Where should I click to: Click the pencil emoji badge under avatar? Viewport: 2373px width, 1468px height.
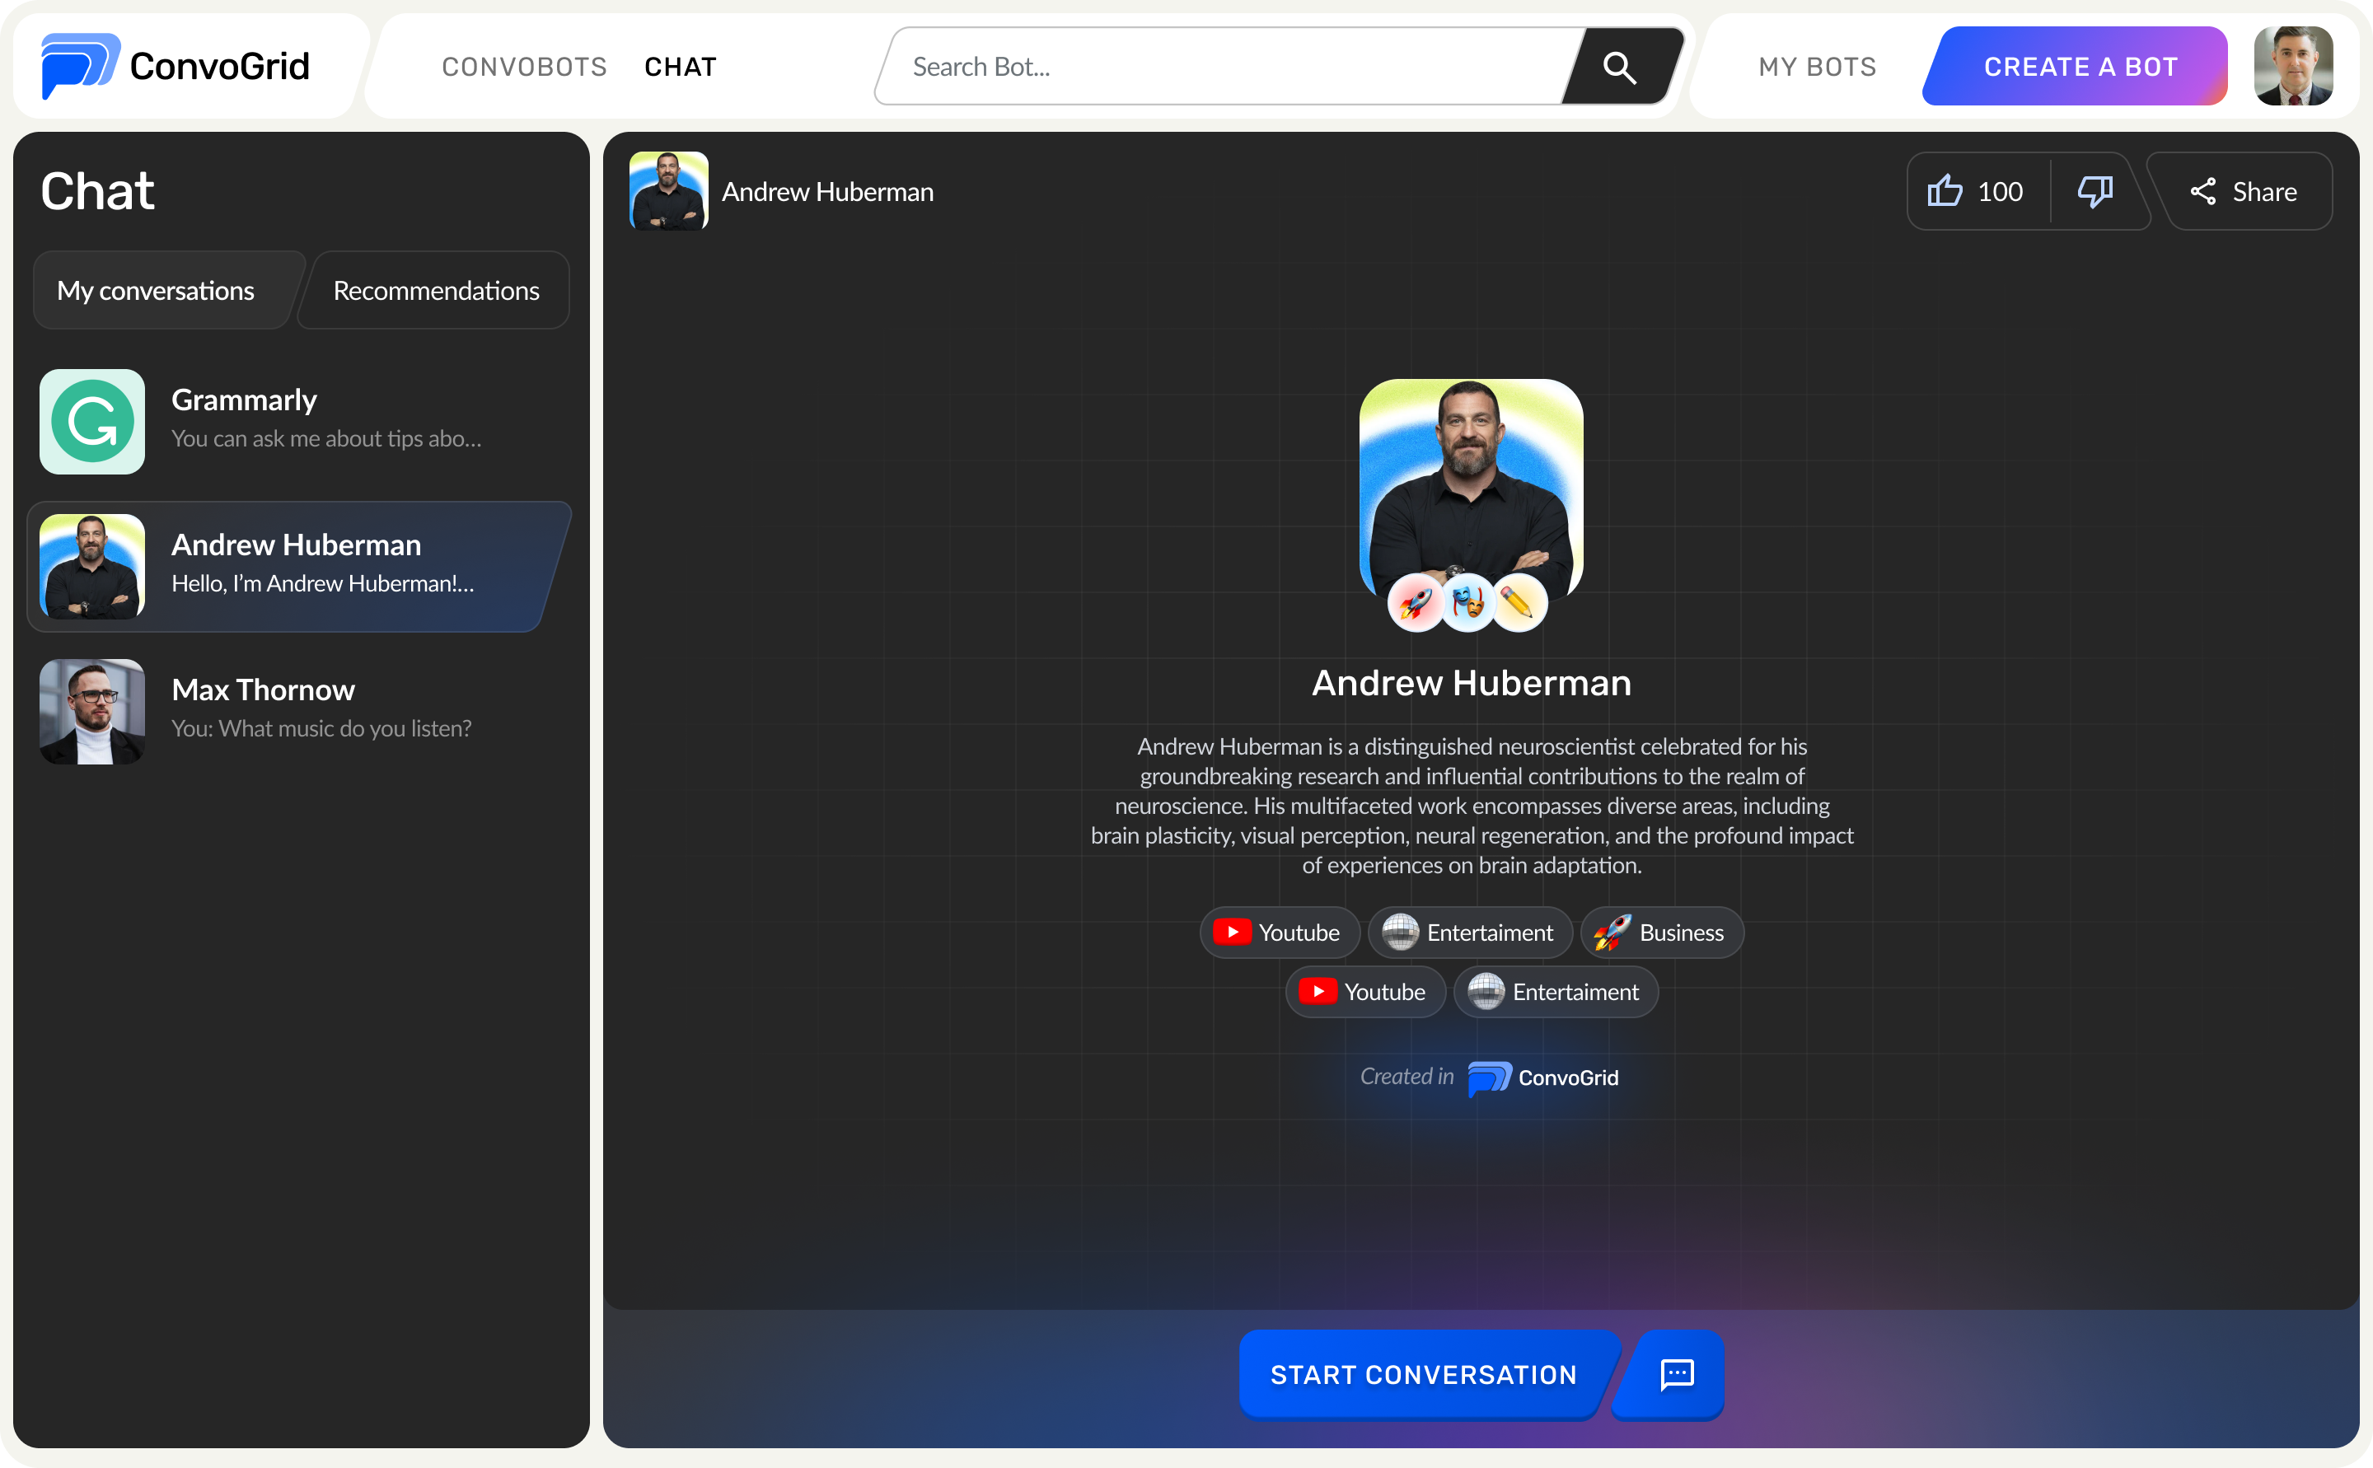pos(1519,604)
